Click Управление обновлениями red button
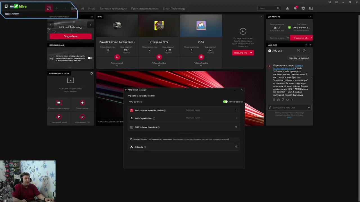The image size is (360, 202). click(301, 38)
